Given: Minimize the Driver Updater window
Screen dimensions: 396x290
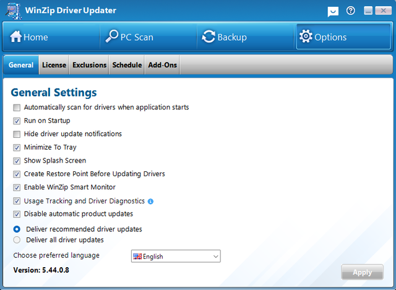Looking at the screenshot, I should (368, 11).
